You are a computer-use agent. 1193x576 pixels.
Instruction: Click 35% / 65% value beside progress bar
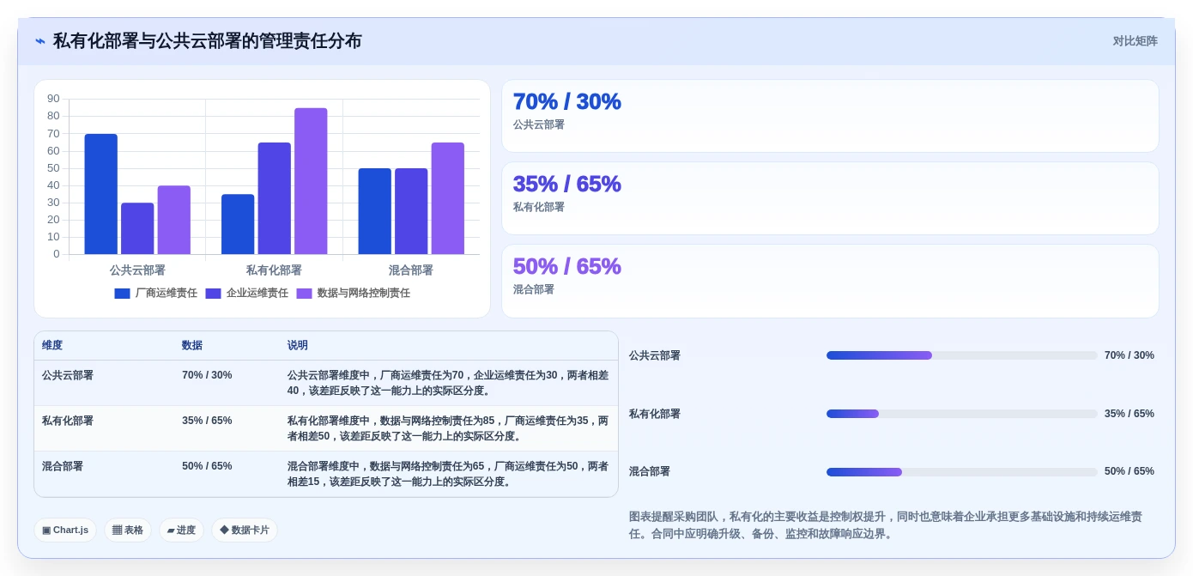tap(1129, 414)
